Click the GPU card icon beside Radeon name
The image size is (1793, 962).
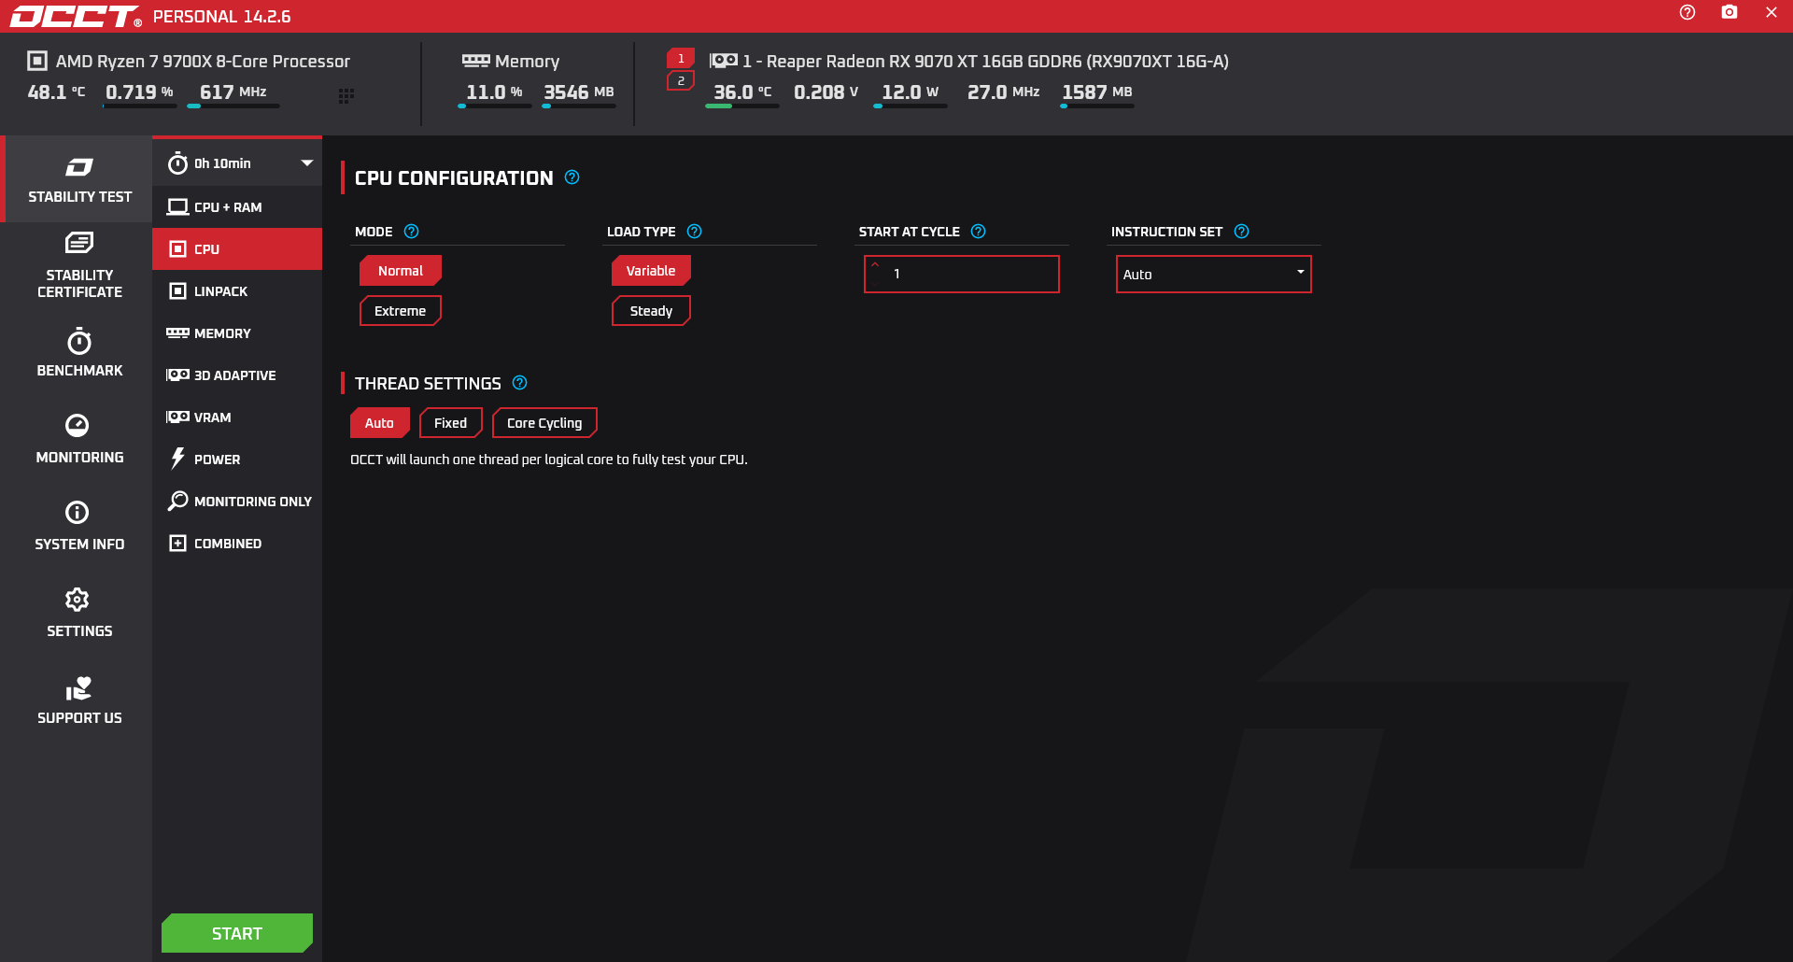[x=724, y=61]
